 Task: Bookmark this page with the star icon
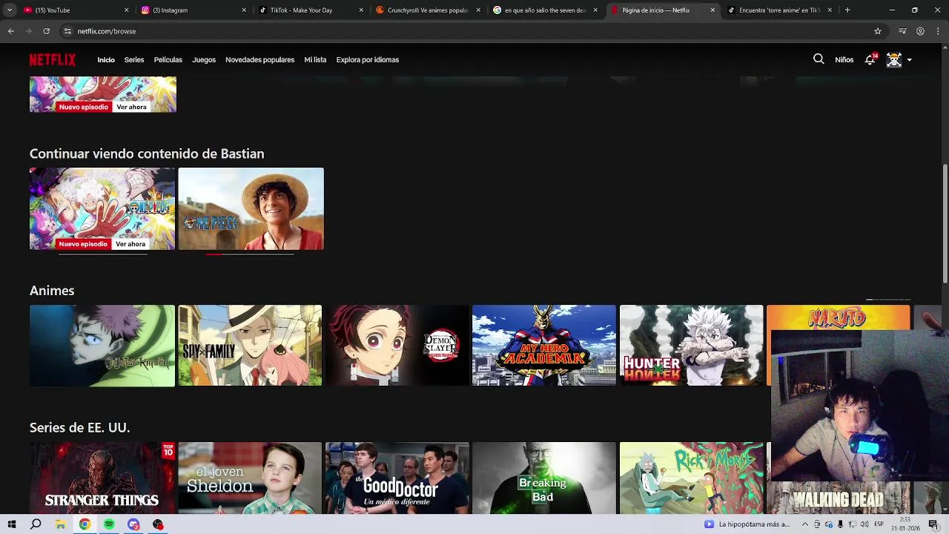[x=878, y=31]
